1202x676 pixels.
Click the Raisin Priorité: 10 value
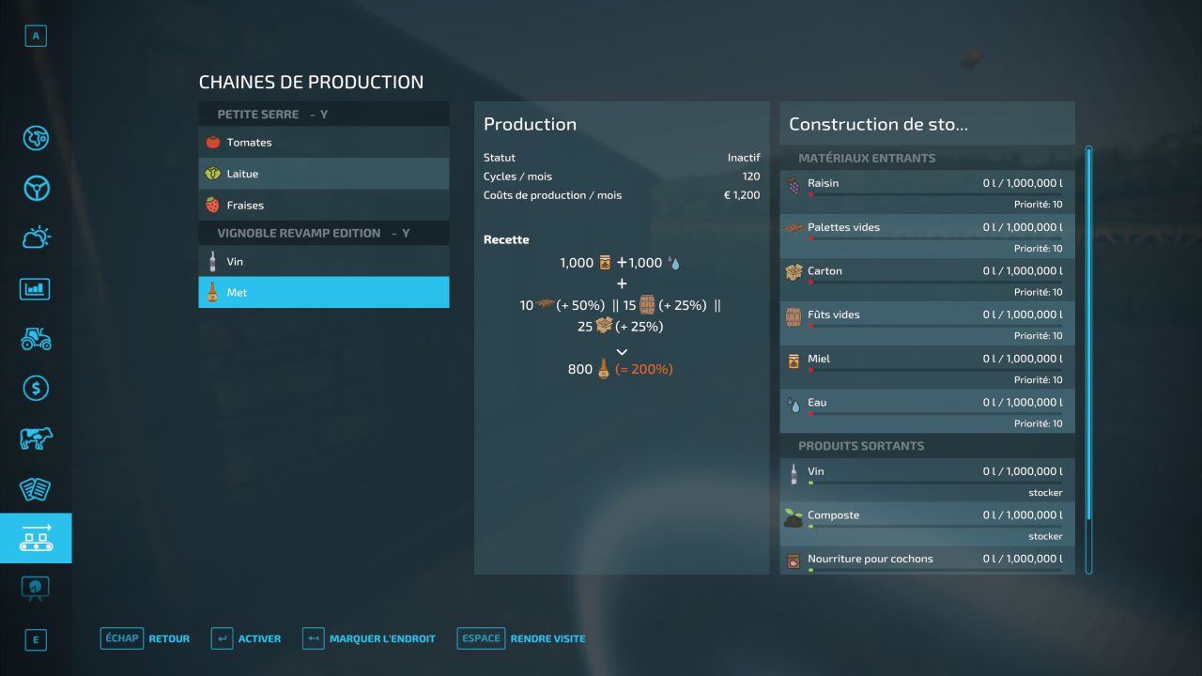pos(1038,205)
